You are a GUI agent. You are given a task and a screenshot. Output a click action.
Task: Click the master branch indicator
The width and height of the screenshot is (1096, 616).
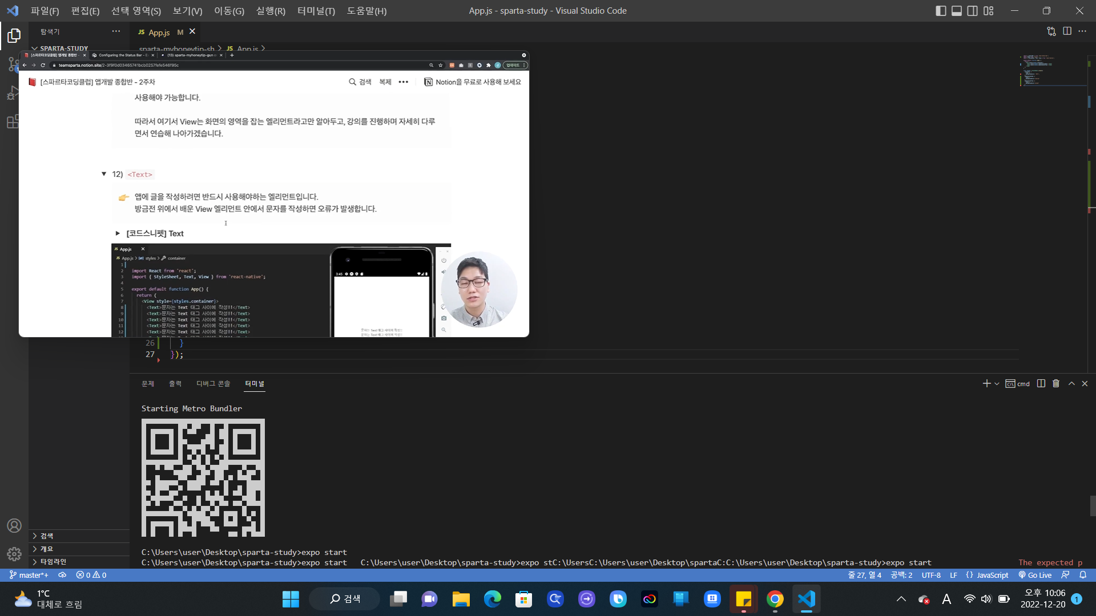pyautogui.click(x=29, y=575)
